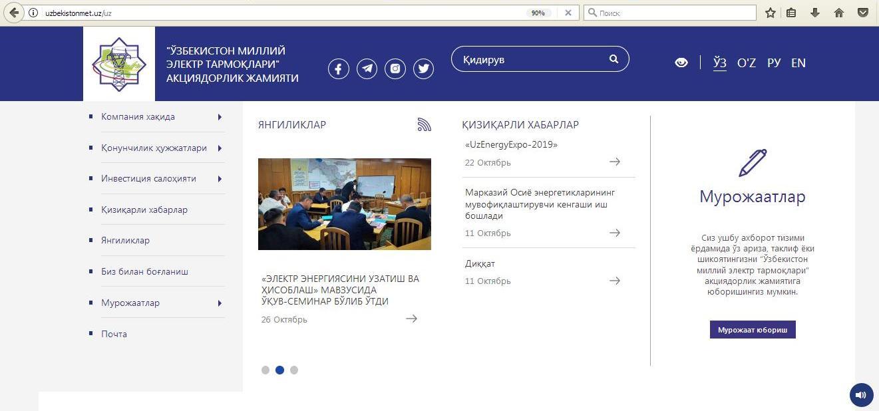879x411 pixels.
Task: Open the Диққат news link
Action: coord(480,264)
